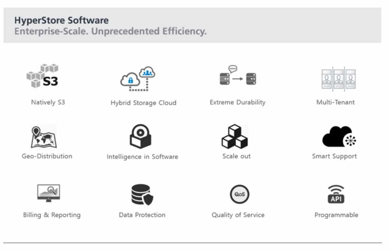Click the 'Enterprise-Scale. Unprecedented Efficiency.' subtitle
389x251 pixels.
click(x=110, y=32)
